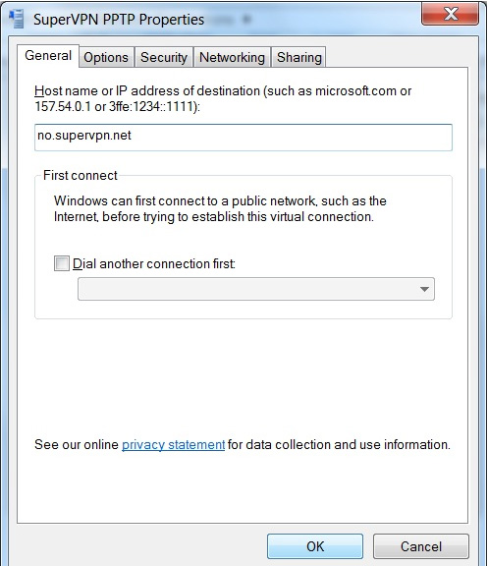Screen dimensions: 488x566
Task: Close the SuperVPN PPTP Properties dialog
Action: click(450, 15)
